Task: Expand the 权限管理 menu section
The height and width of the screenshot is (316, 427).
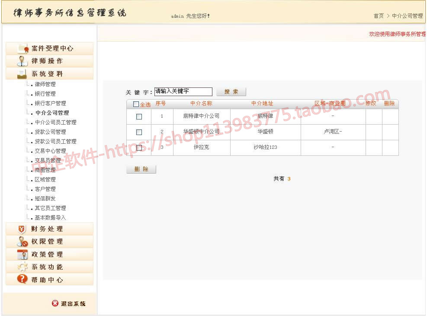Action: pyautogui.click(x=47, y=242)
